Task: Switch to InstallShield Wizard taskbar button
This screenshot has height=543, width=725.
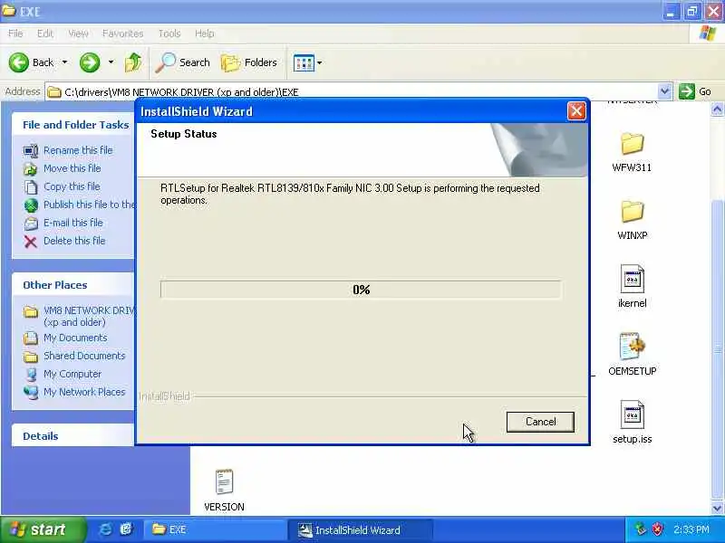Action: 361,530
